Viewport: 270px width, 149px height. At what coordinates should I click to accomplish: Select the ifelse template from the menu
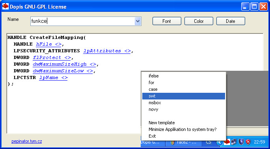click(184, 76)
